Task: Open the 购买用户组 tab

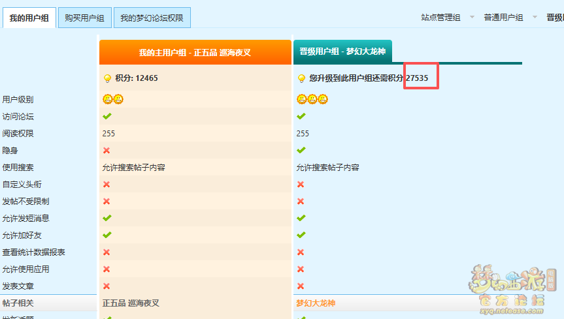Action: click(85, 18)
